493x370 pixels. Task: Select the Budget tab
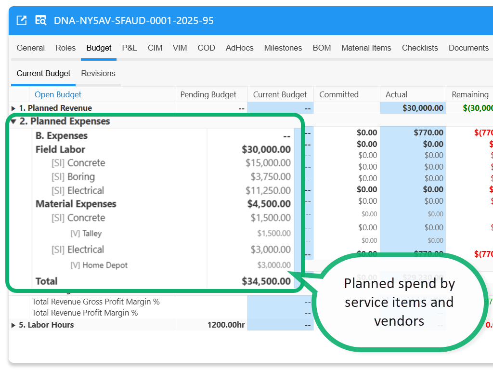coord(99,48)
